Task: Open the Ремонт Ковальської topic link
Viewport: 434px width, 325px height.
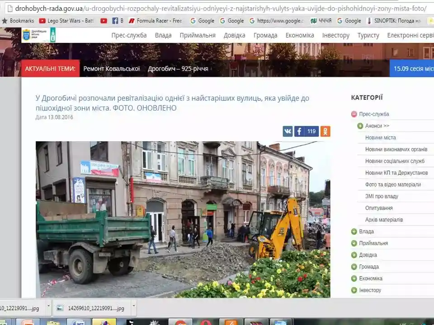Action: click(x=112, y=69)
